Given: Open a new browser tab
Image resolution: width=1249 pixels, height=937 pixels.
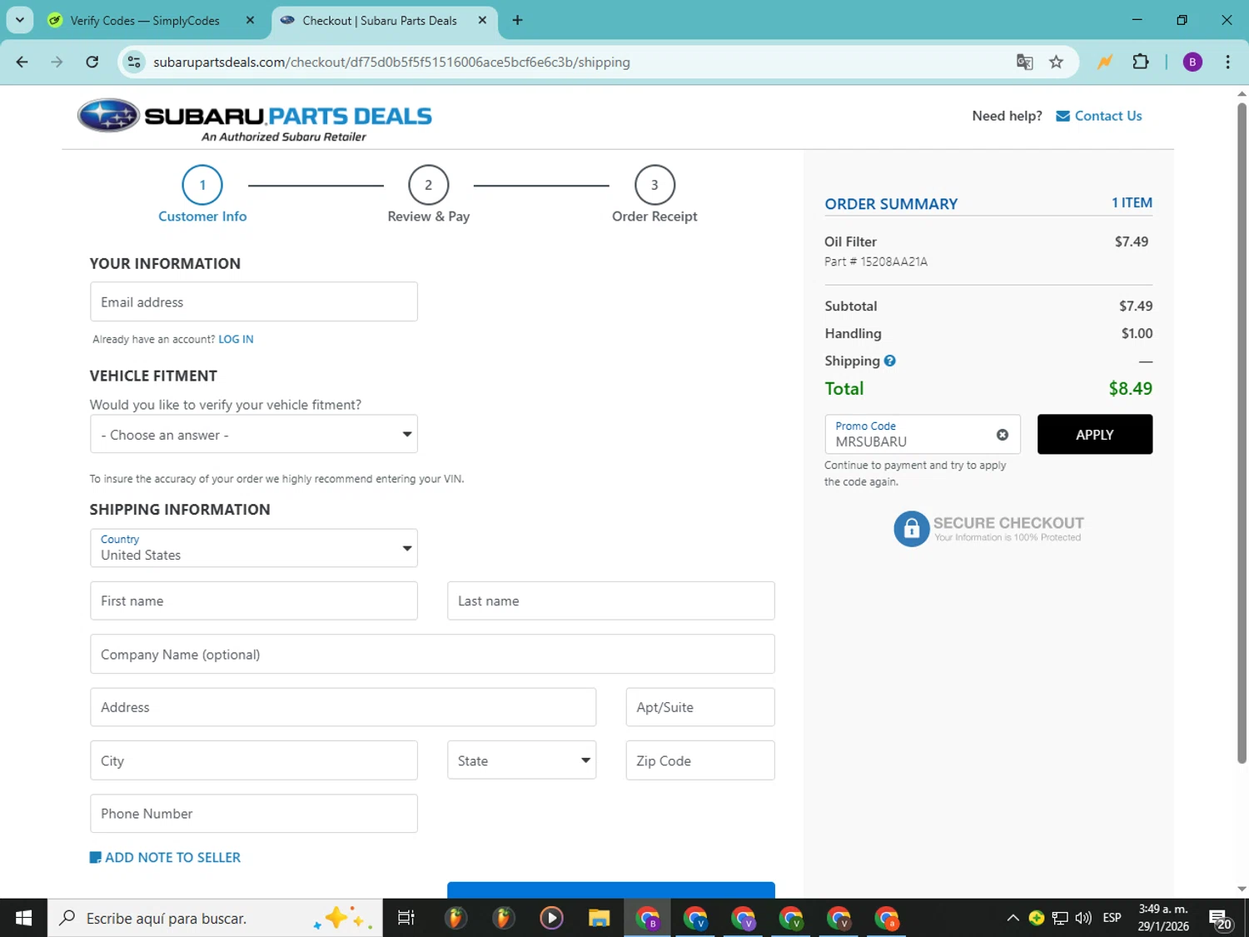Looking at the screenshot, I should 518,21.
